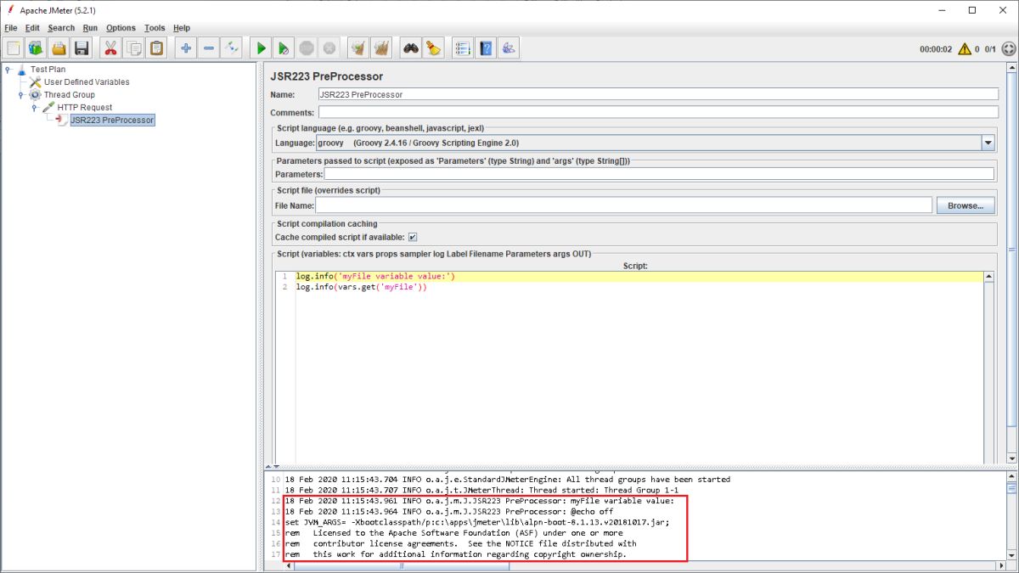
Task: Click the log panel vertical scrollbar
Action: tap(1011, 516)
